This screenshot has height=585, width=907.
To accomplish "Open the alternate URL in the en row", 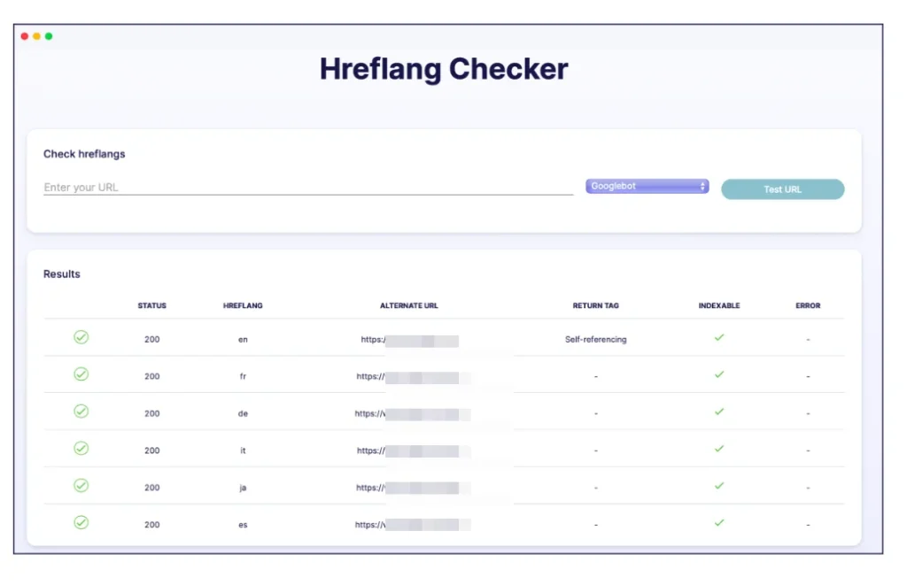I will pos(409,340).
